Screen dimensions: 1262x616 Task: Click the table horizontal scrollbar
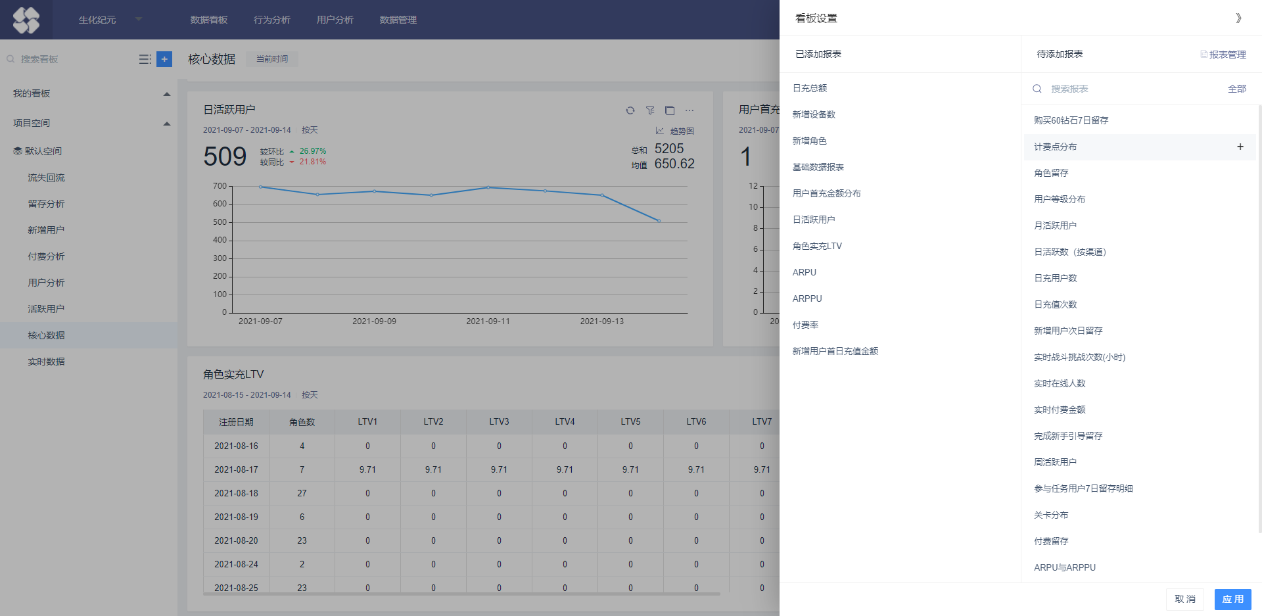point(461,594)
